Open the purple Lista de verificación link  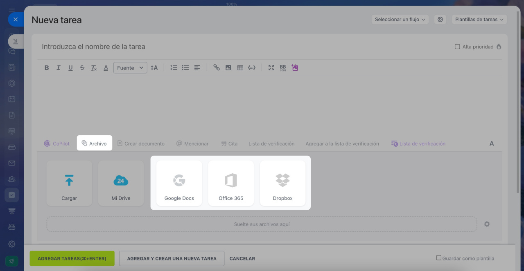(x=418, y=143)
